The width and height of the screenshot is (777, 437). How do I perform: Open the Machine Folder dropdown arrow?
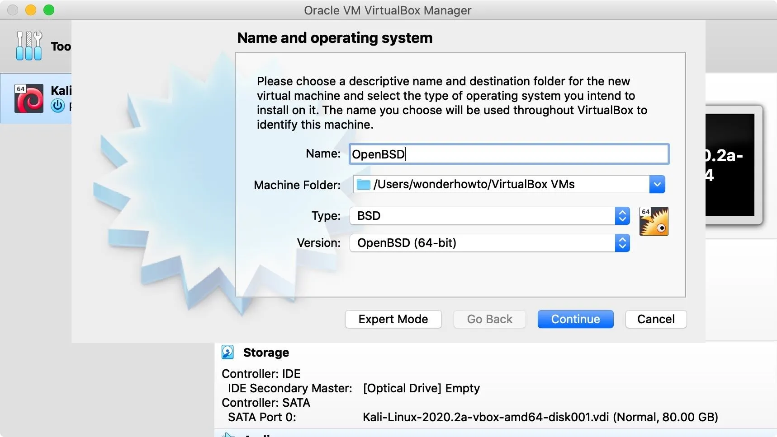pos(657,184)
